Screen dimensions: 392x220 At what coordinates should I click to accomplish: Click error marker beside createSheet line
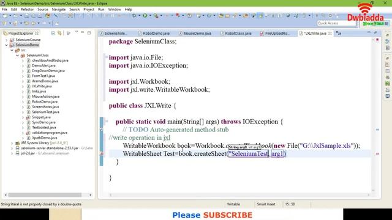click(x=102, y=153)
